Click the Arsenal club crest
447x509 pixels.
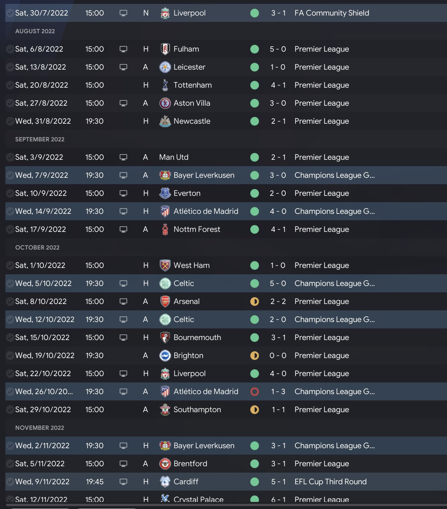coord(165,302)
